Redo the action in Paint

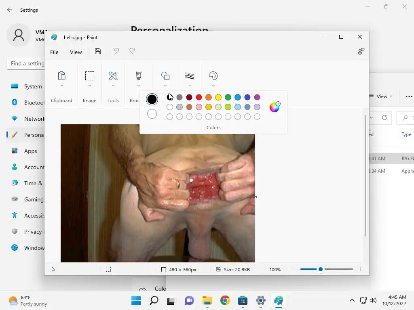point(132,51)
